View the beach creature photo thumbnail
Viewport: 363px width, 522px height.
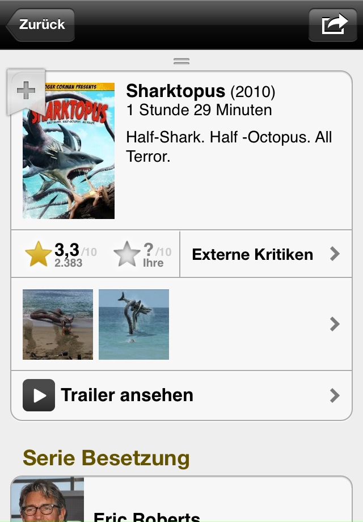tap(58, 324)
